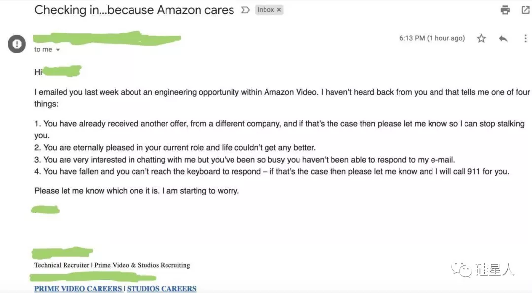Open the three-dot more options menu
532x293 pixels.
pos(525,39)
